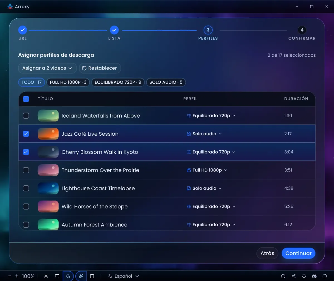The height and width of the screenshot is (281, 334).
Task: Click the step 4 CONFIRMAR circle
Action: (x=302, y=30)
